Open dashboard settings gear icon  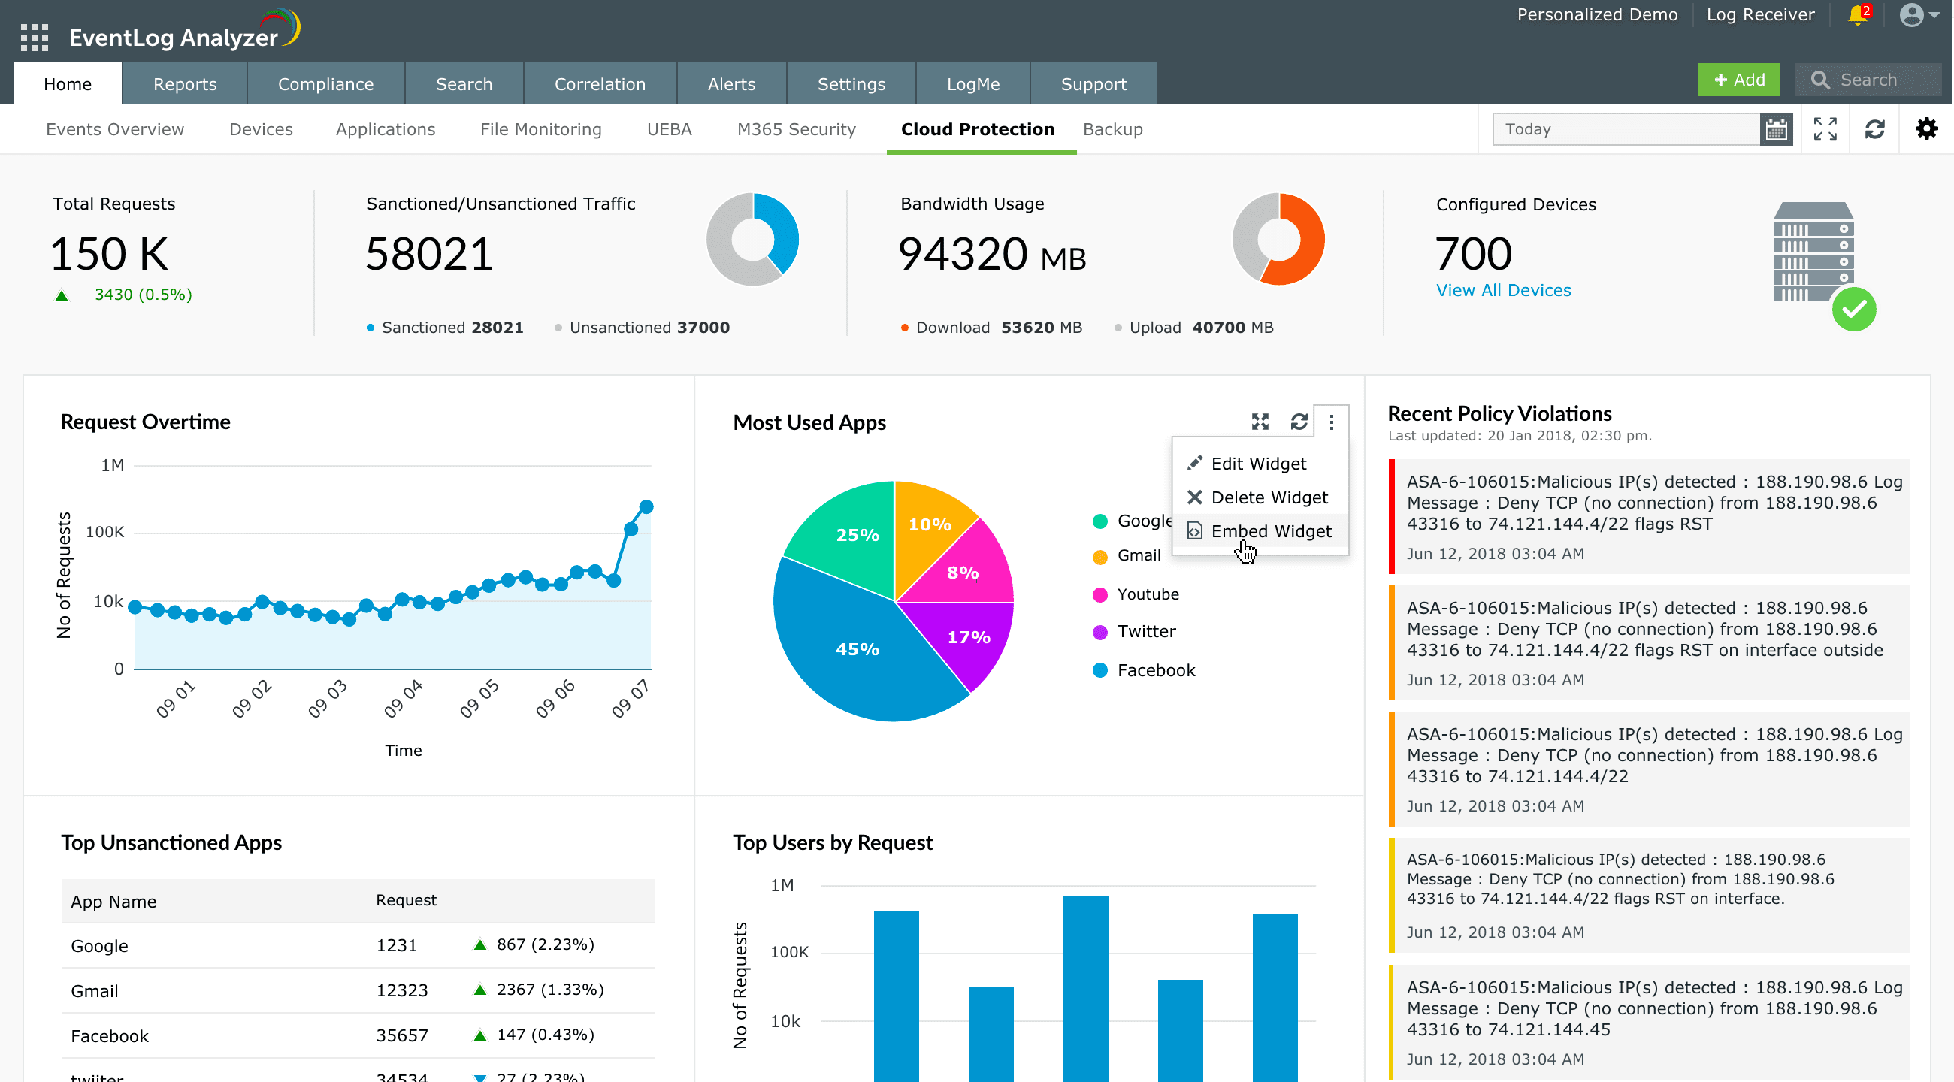coord(1926,129)
